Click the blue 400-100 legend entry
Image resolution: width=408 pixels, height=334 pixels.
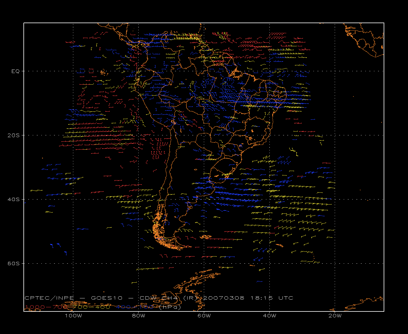click(x=135, y=307)
